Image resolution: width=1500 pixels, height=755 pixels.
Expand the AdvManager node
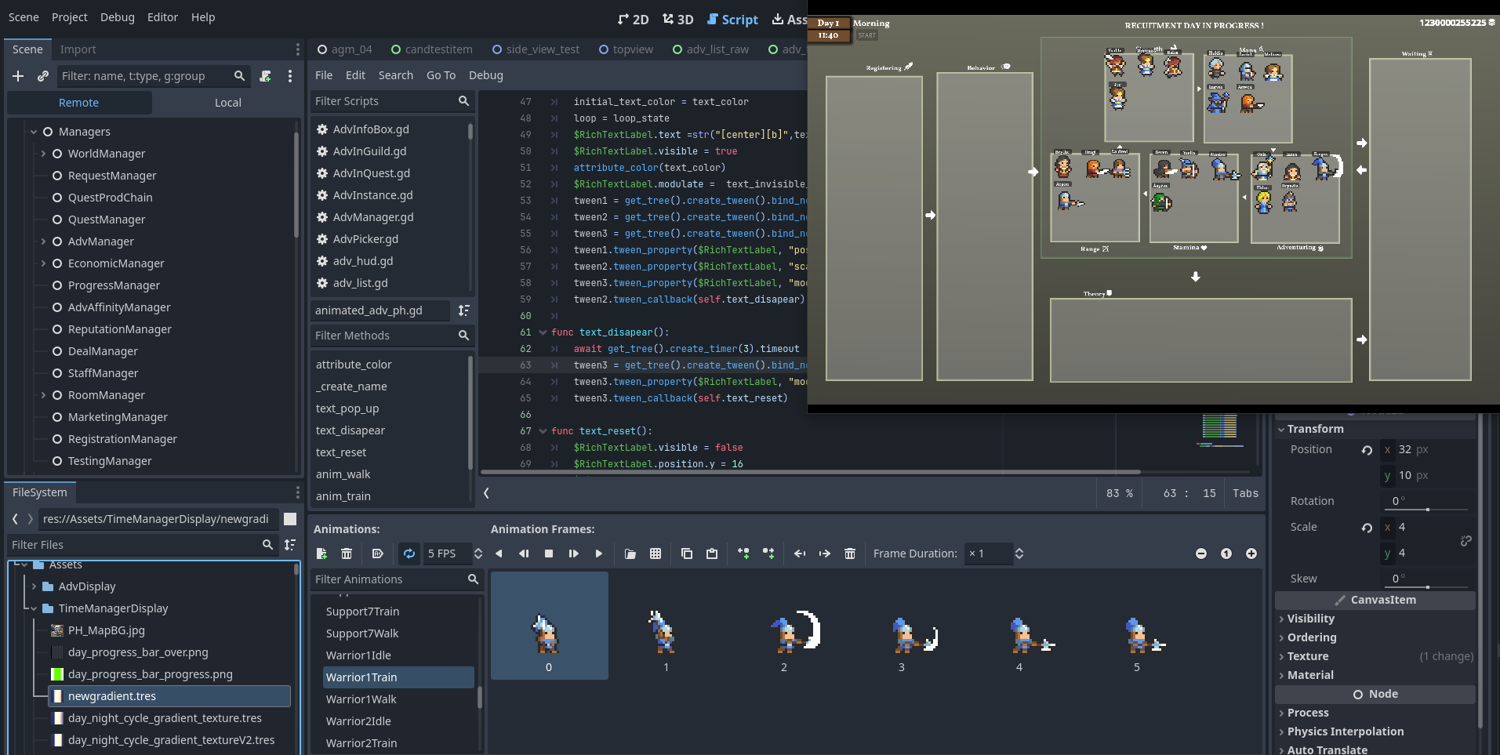tap(43, 241)
